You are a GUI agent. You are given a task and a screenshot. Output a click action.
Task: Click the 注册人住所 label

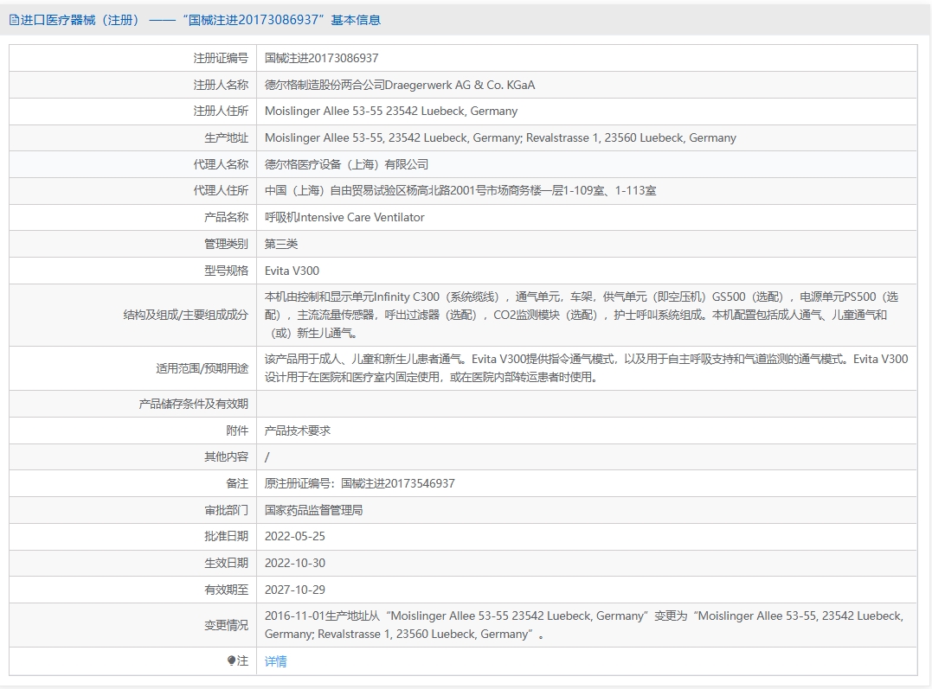(221, 111)
